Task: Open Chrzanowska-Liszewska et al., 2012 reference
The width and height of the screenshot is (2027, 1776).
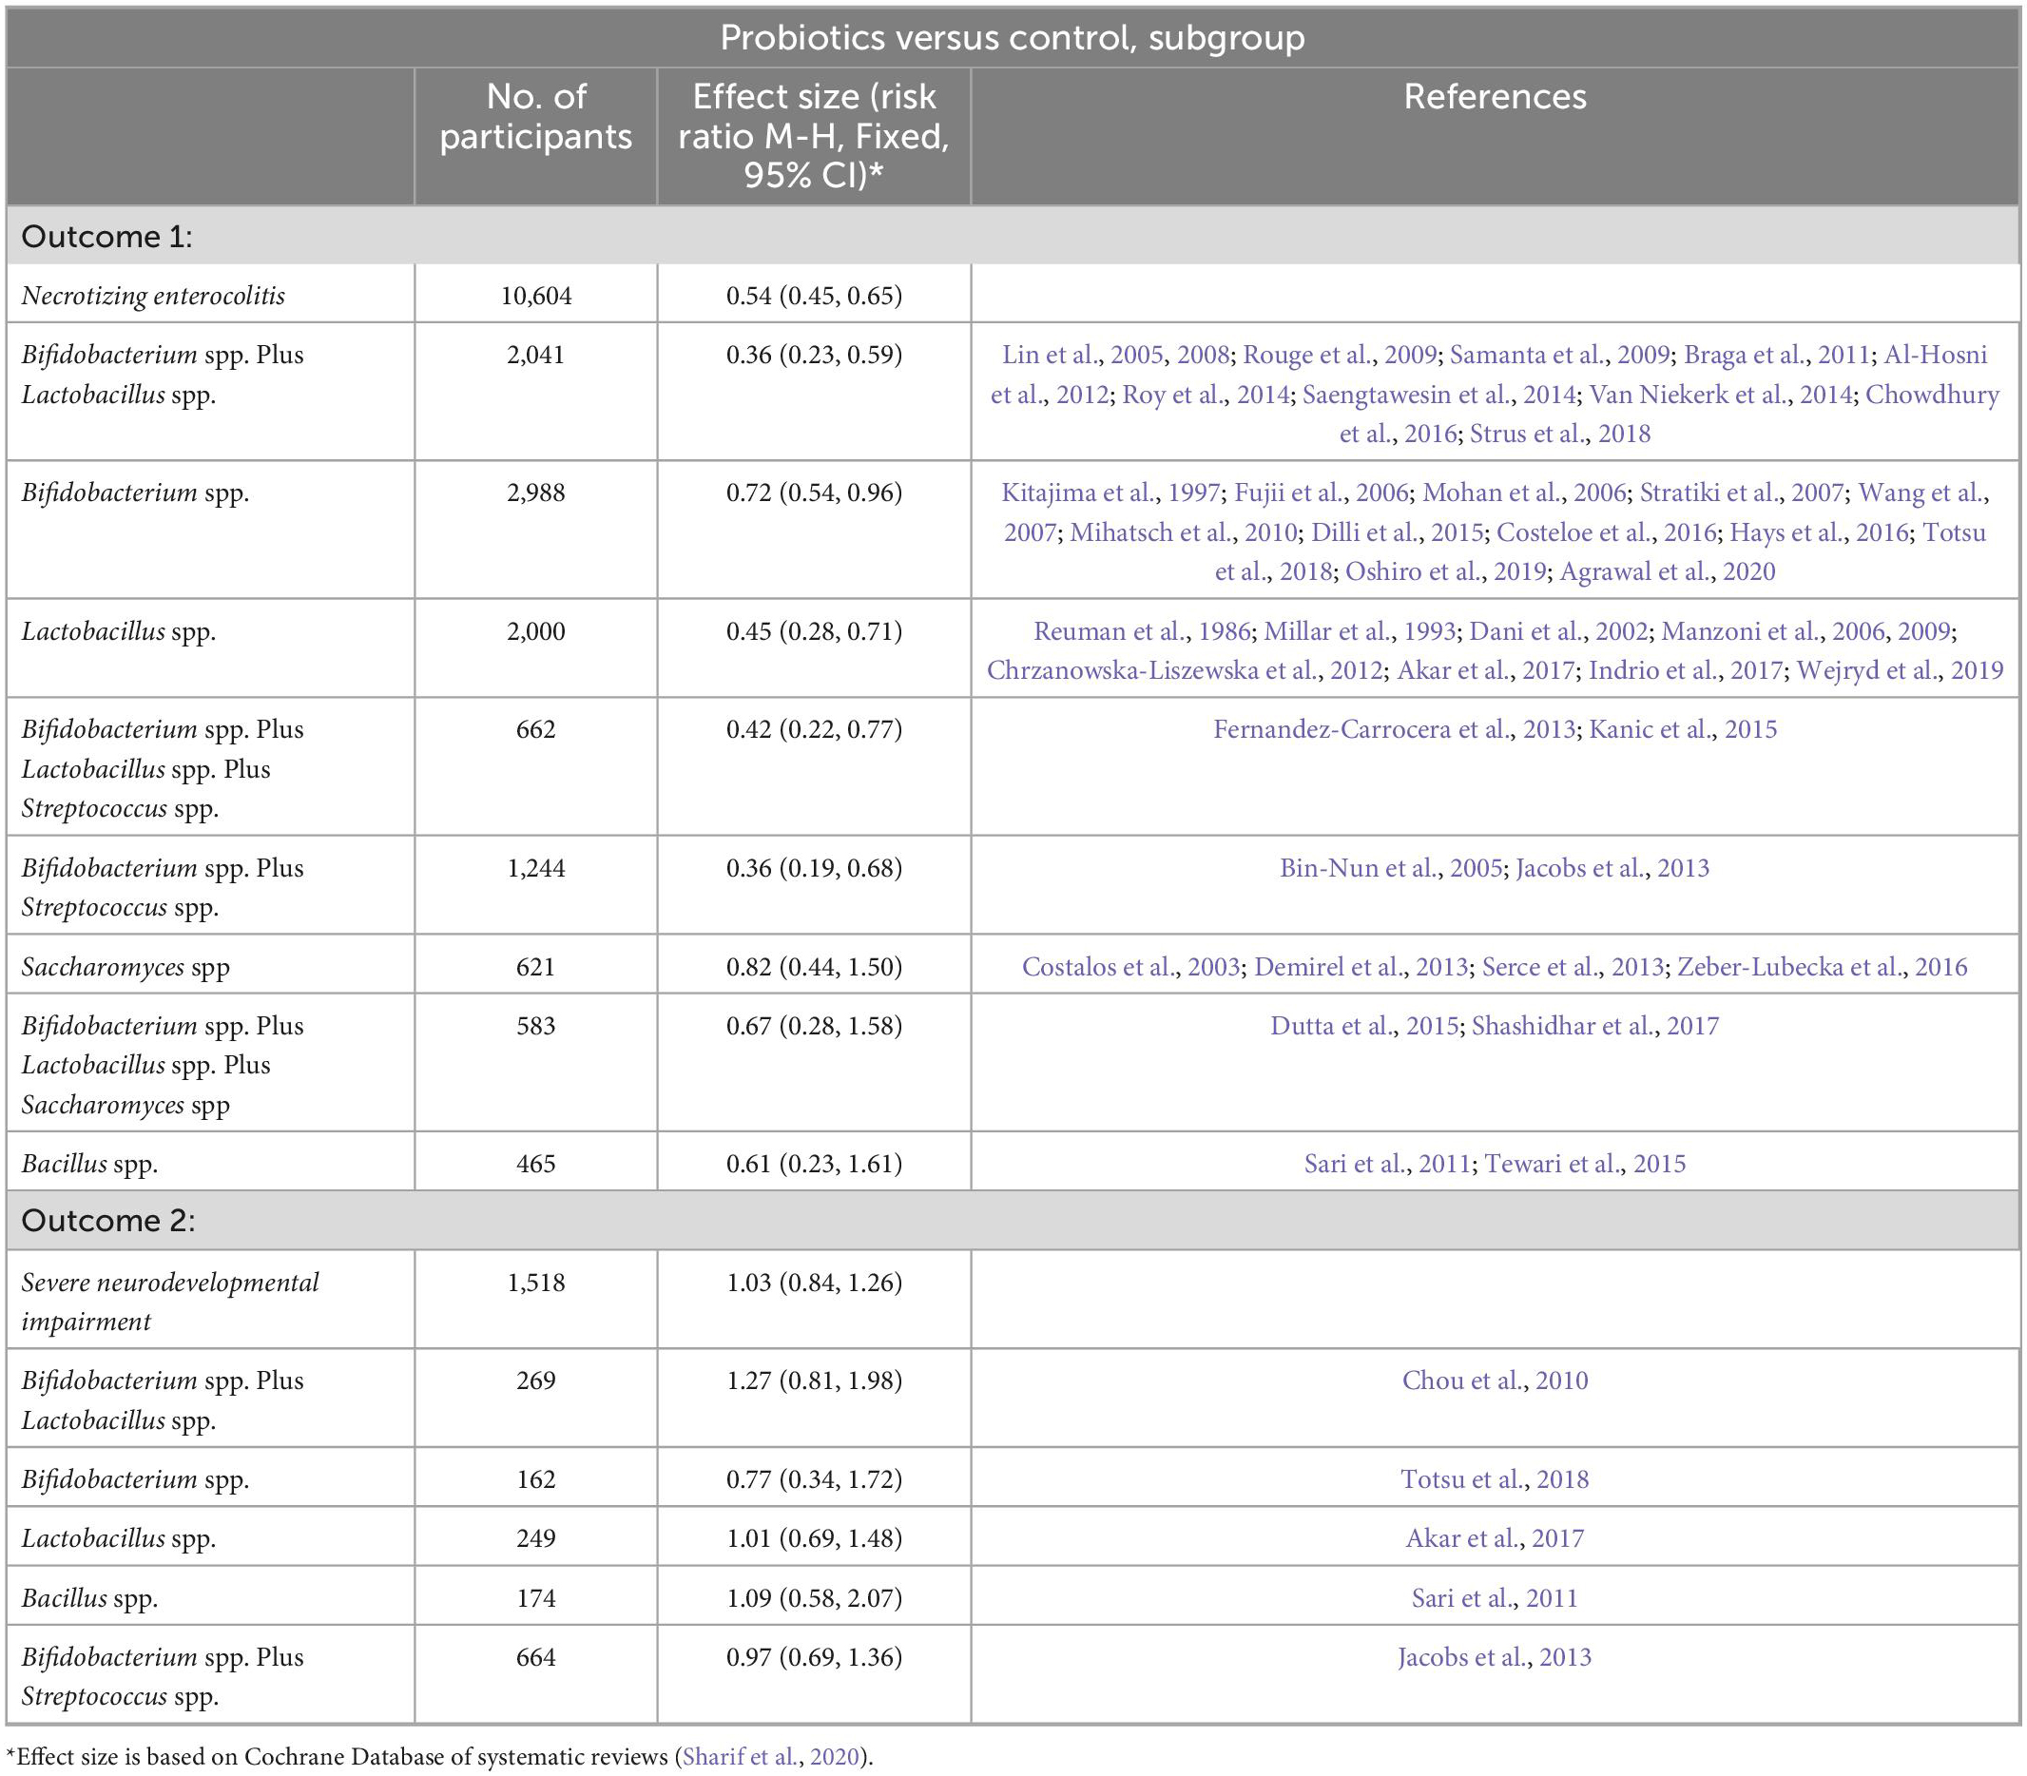Action: pyautogui.click(x=1185, y=671)
